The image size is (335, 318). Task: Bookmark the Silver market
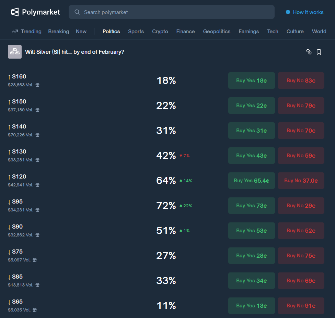319,52
